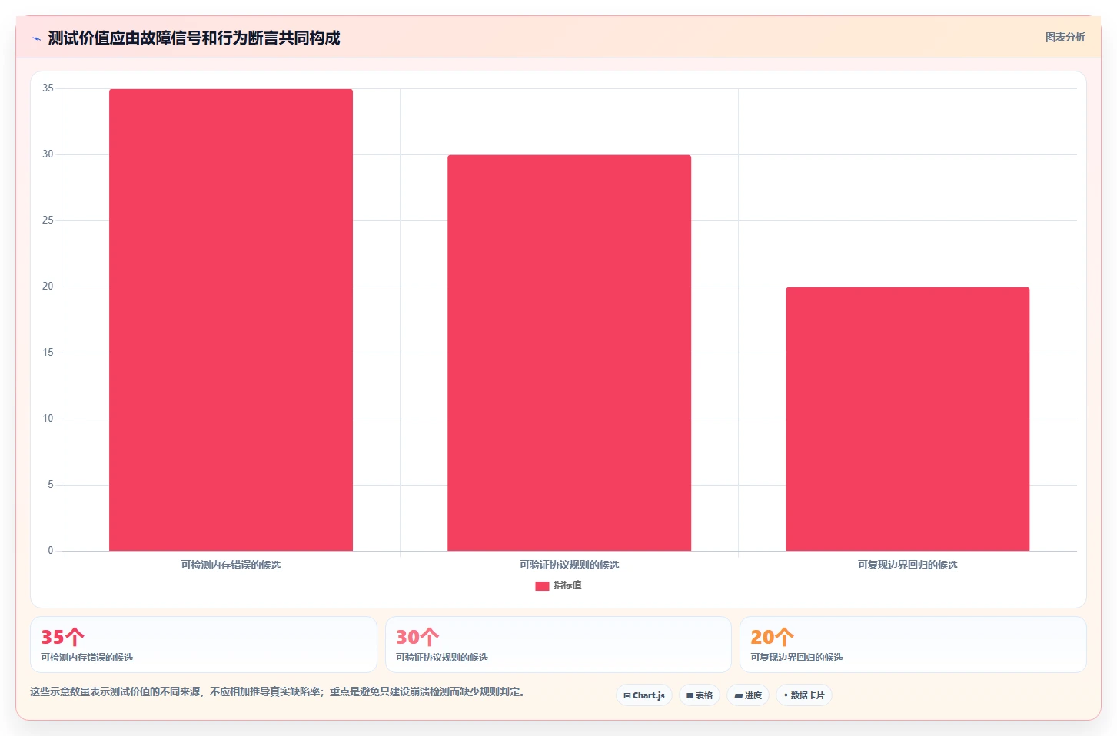Click the Chart.js tag button
The width and height of the screenshot is (1117, 736).
644,695
